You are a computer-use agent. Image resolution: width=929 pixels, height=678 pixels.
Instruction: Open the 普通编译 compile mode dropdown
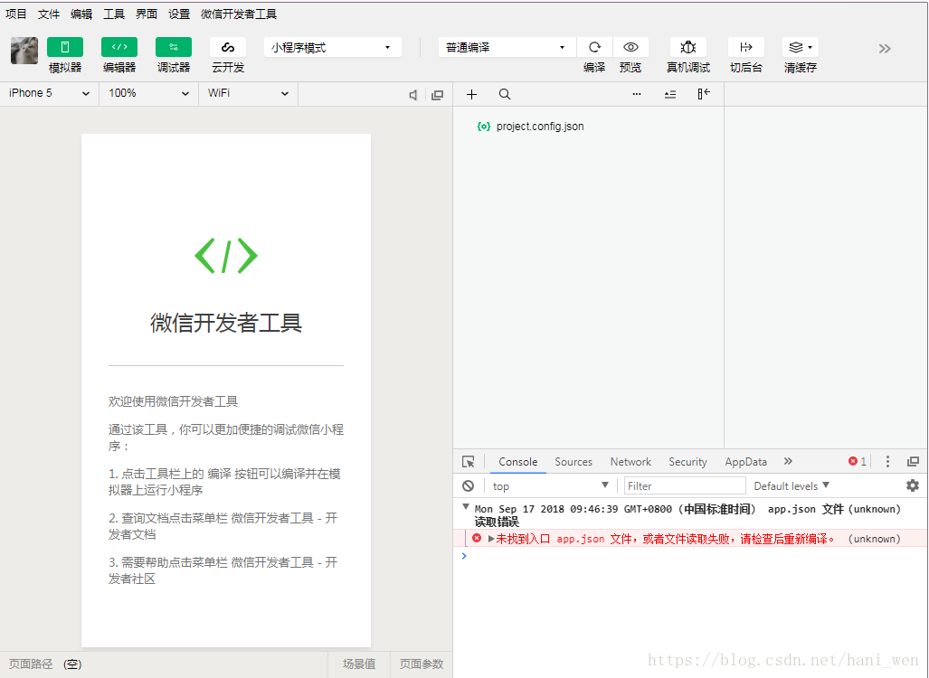[507, 47]
